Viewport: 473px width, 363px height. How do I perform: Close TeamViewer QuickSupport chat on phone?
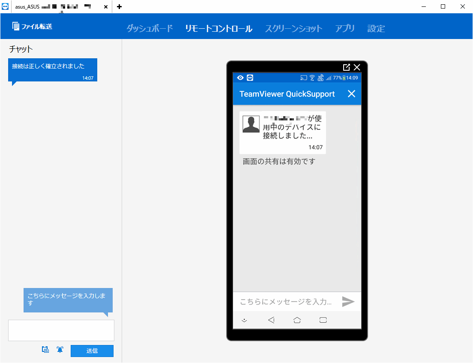tap(351, 94)
